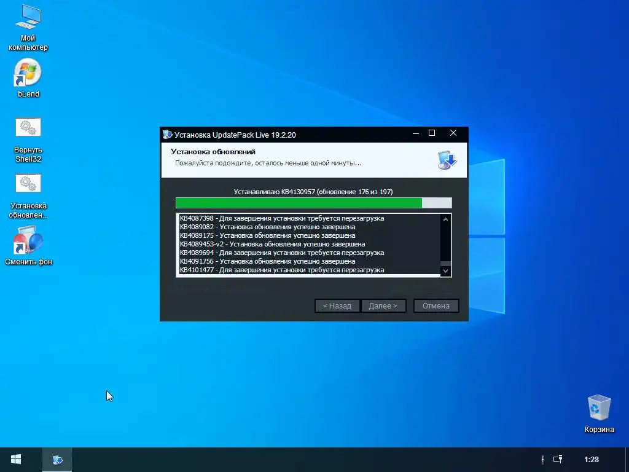The image size is (629, 472).
Task: Click the clock showing 1:28
Action: [592, 460]
